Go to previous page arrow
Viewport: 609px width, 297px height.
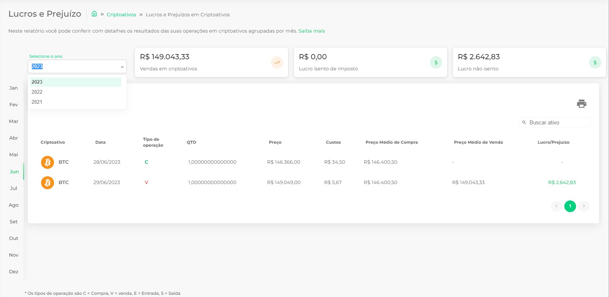(x=556, y=206)
